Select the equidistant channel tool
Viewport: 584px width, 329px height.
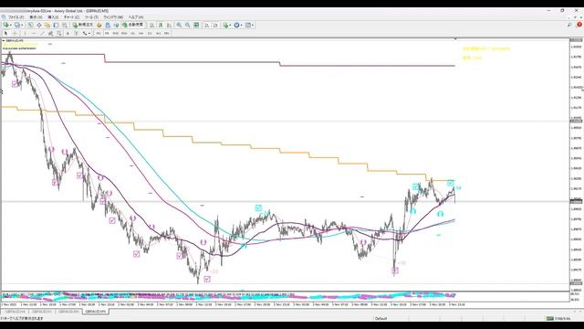click(50, 33)
